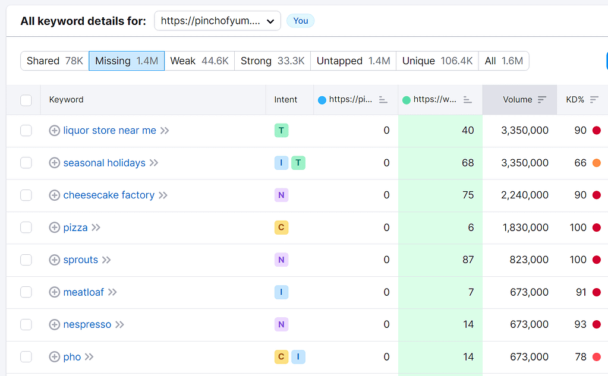Open the Transactional intent badge for liquor store near me
Viewport: 608px width, 376px height.
click(x=281, y=130)
